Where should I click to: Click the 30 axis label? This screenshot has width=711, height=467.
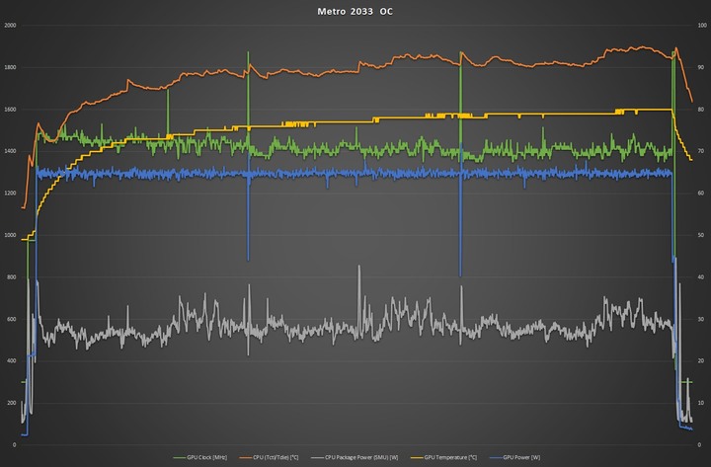point(700,319)
